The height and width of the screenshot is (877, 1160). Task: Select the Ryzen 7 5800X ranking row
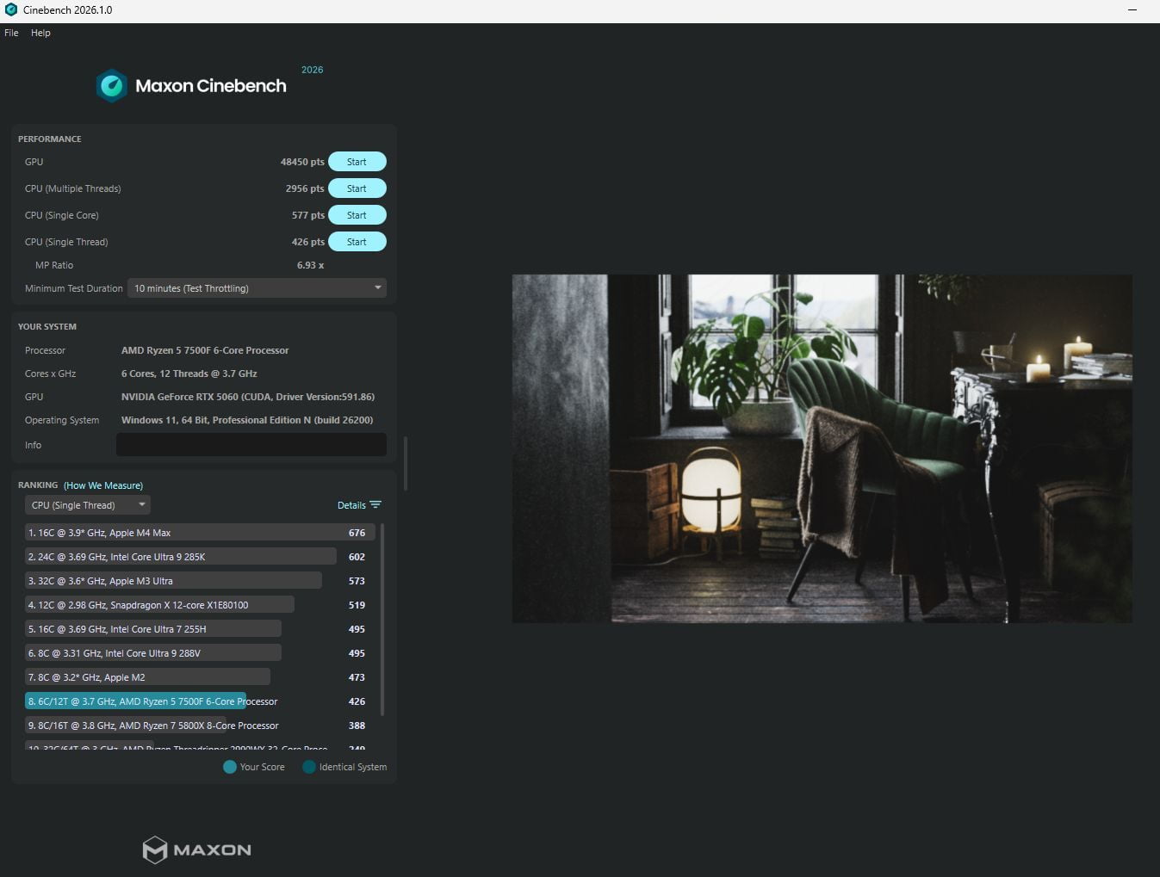click(x=200, y=726)
